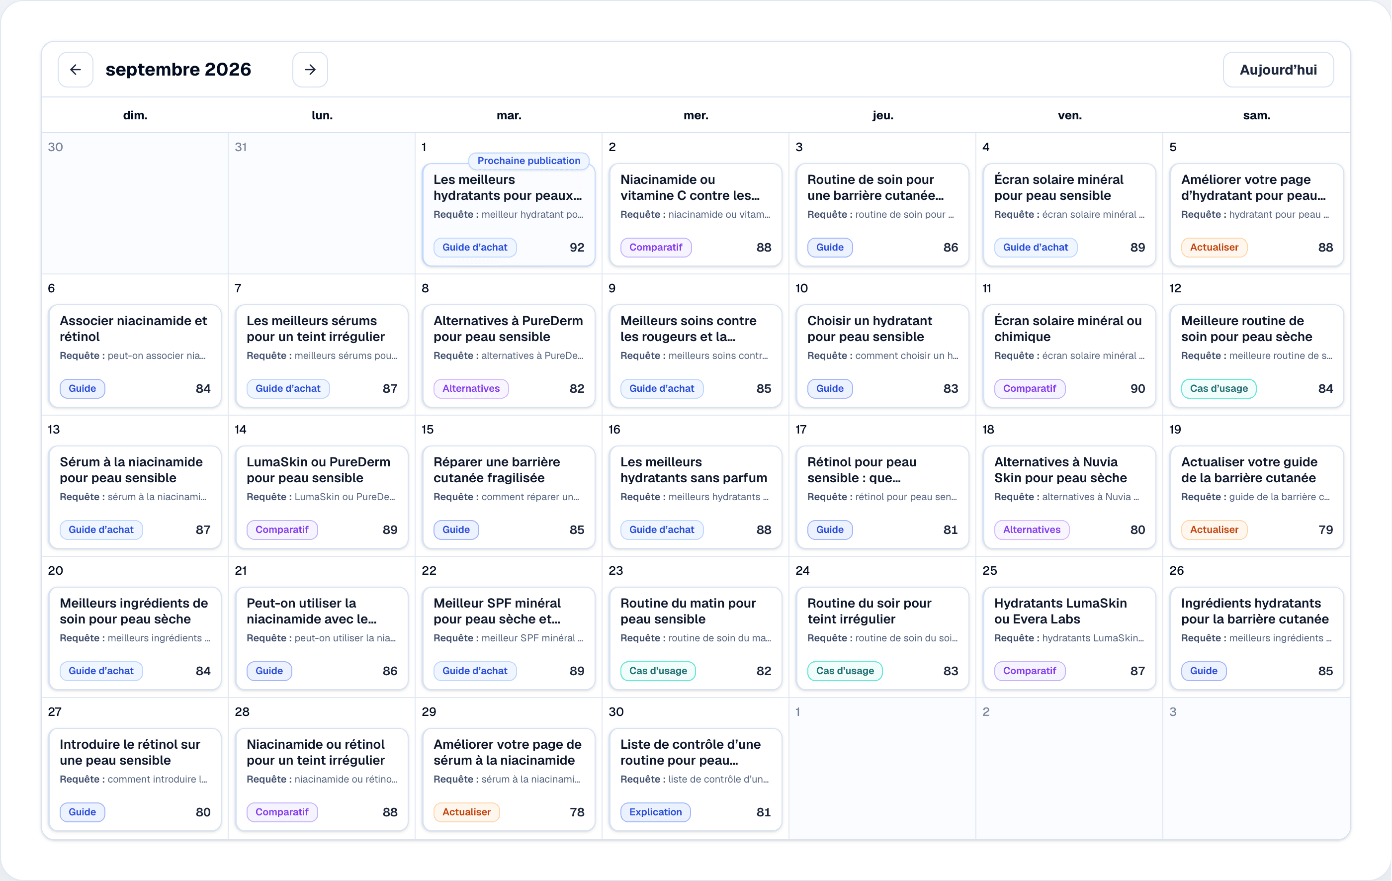
Task: Click score 79 on September 19 card
Action: (x=1325, y=529)
